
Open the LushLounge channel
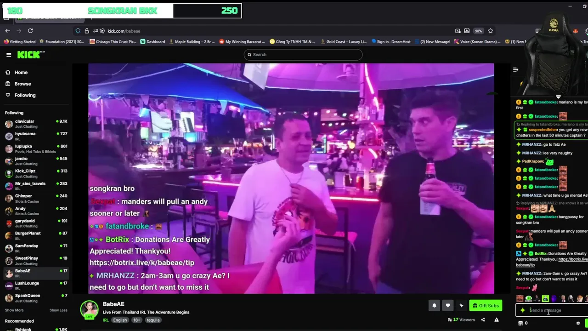point(36,285)
